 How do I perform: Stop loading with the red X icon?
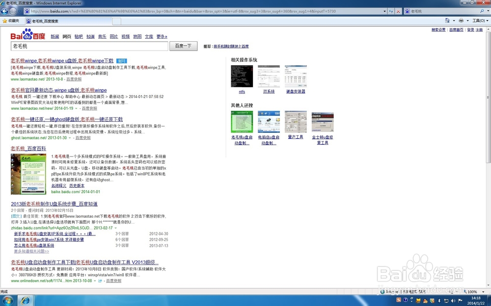click(x=398, y=11)
